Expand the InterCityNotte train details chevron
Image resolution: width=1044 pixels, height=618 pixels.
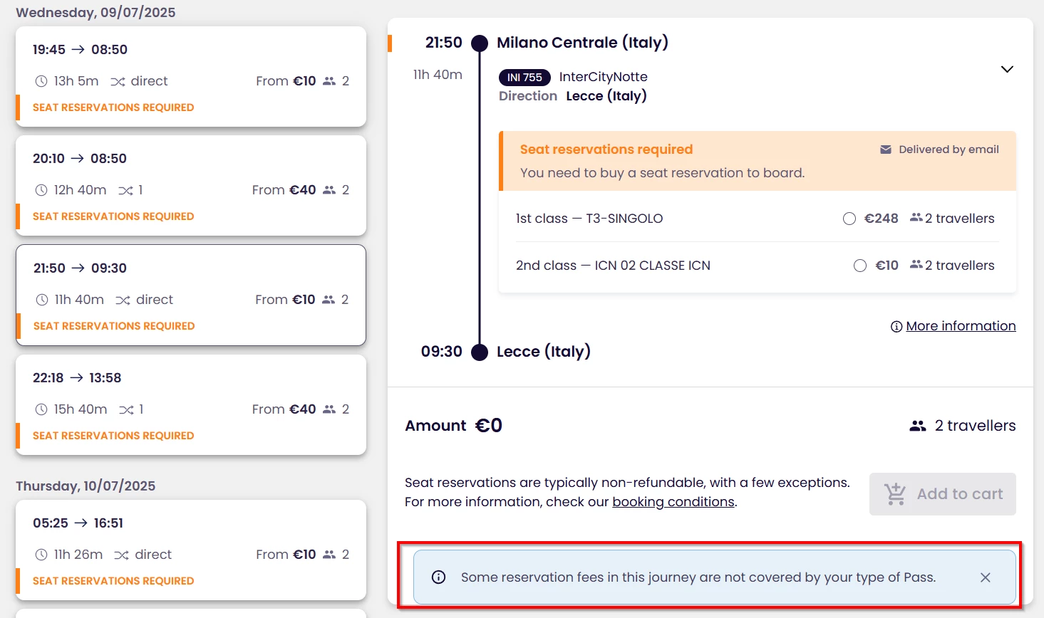pos(1007,69)
